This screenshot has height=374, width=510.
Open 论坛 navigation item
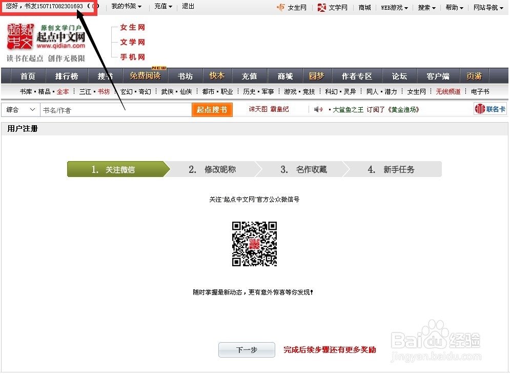399,76
